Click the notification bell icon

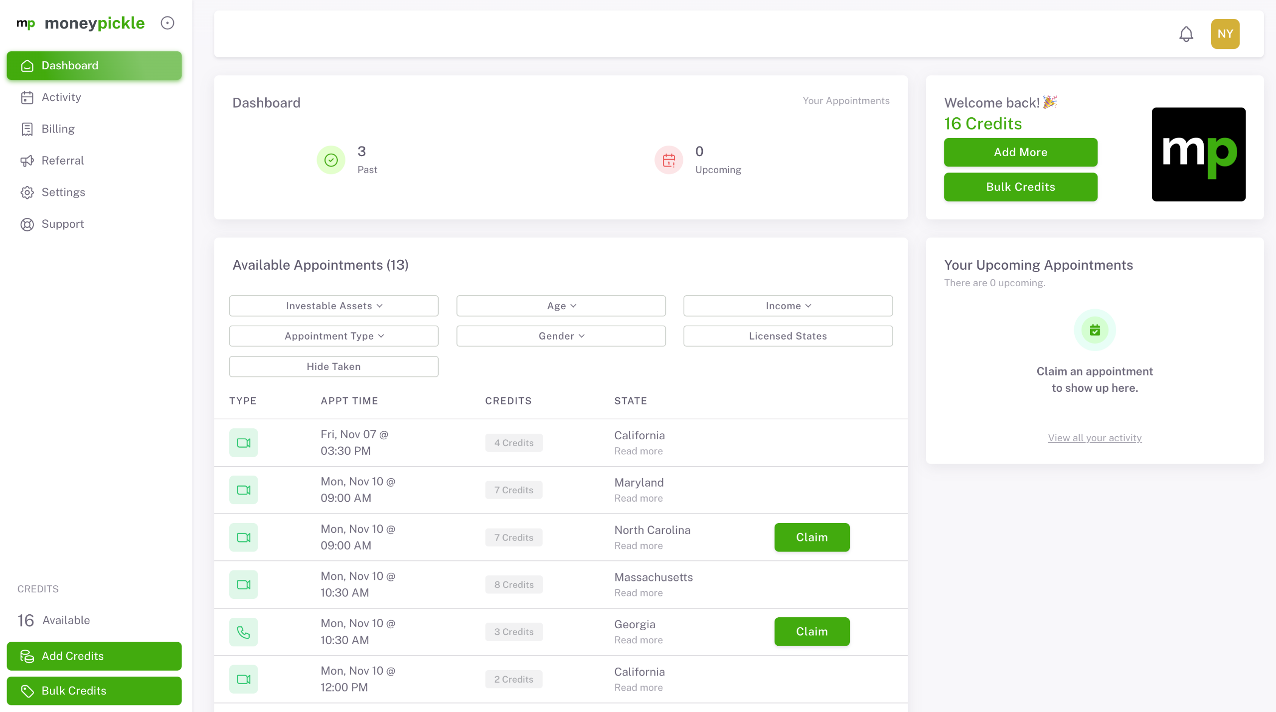point(1186,34)
